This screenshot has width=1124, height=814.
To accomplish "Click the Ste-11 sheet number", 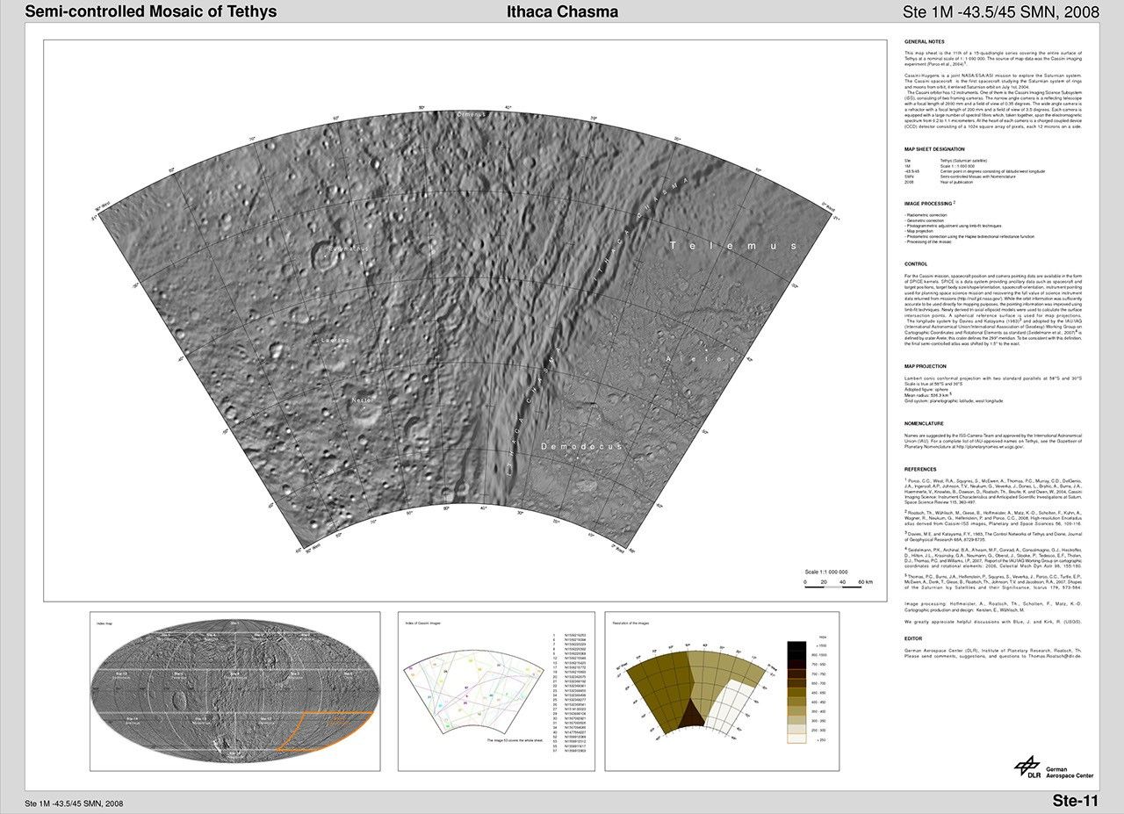I will (x=1075, y=801).
